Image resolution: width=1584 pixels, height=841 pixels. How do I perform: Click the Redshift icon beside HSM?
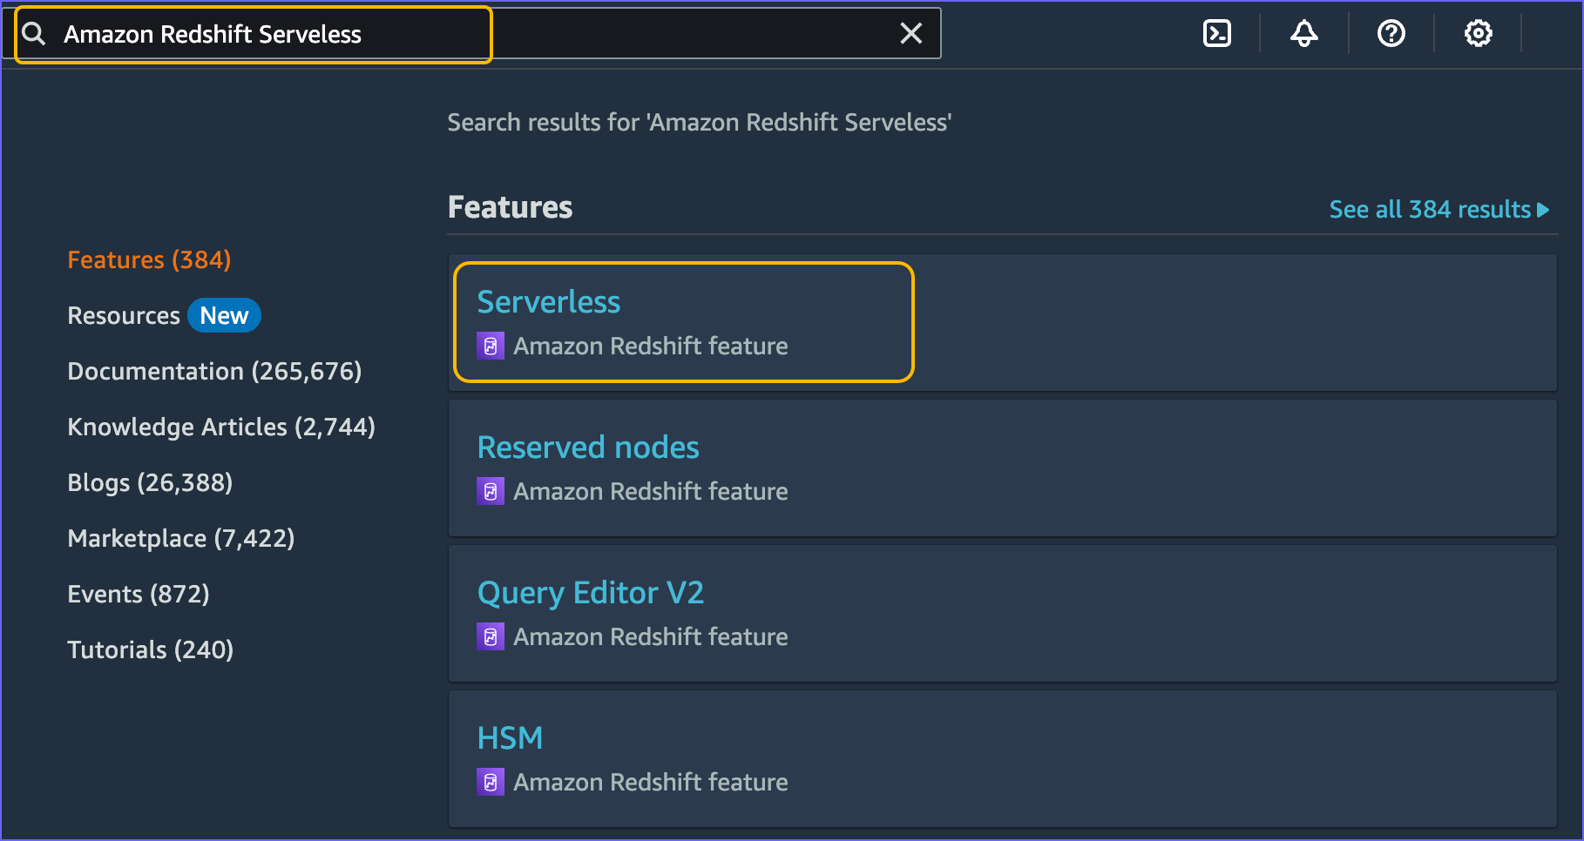click(x=491, y=781)
